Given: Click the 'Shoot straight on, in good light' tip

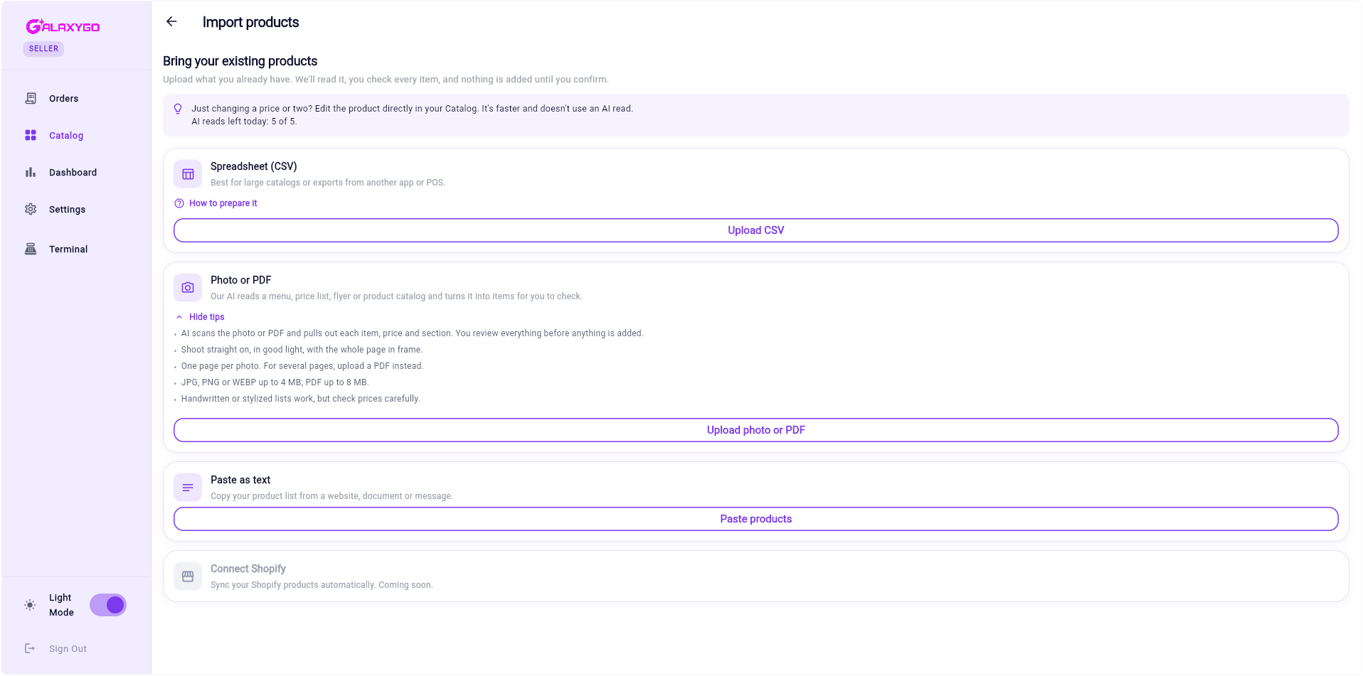Looking at the screenshot, I should (302, 350).
